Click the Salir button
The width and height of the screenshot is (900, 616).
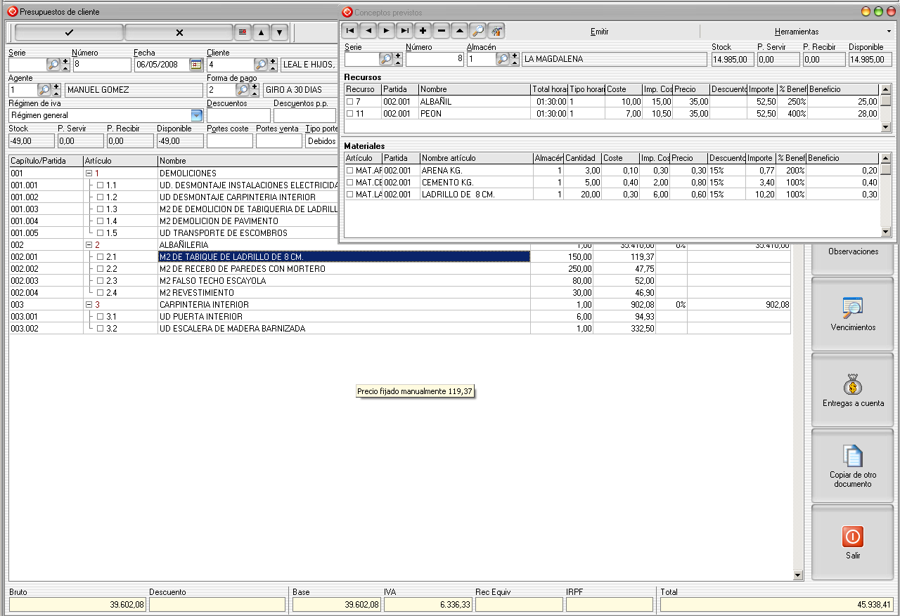[x=852, y=542]
